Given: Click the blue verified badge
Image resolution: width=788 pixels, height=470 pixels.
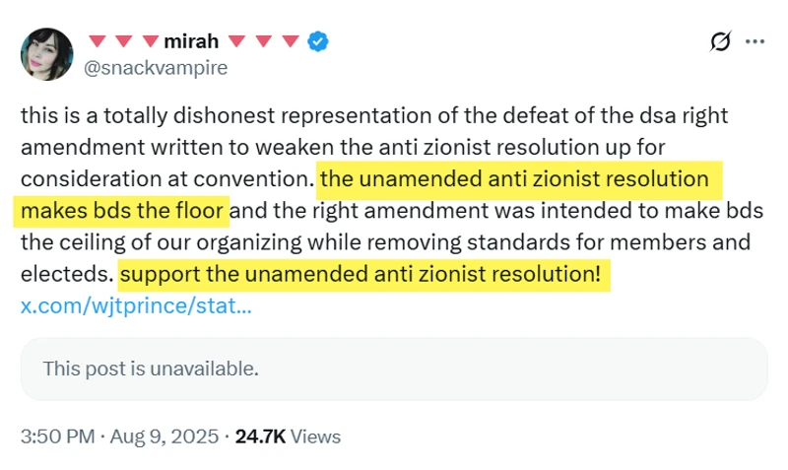Looking at the screenshot, I should click(x=319, y=41).
